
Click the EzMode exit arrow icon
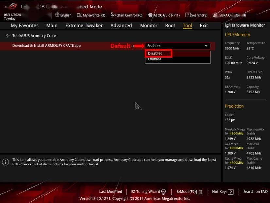click(199, 192)
